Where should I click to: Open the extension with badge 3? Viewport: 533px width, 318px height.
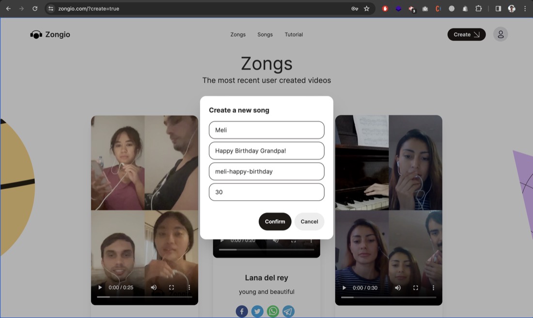(x=412, y=9)
